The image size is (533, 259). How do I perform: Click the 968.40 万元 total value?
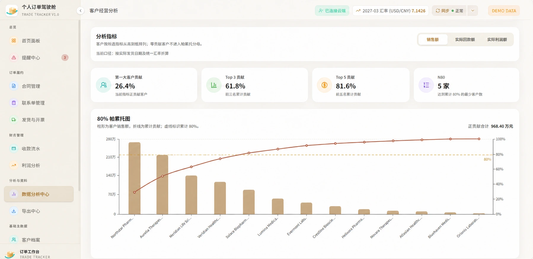pos(502,126)
